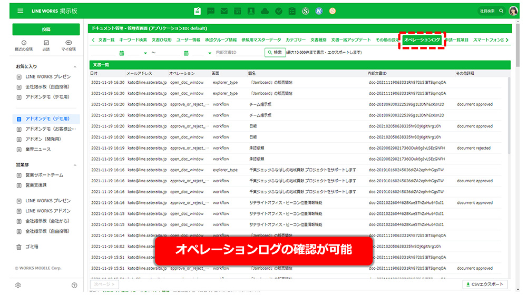This screenshot has width=527, height=295.
Task: Click the 内部文書ID input field
Action: (x=238, y=53)
